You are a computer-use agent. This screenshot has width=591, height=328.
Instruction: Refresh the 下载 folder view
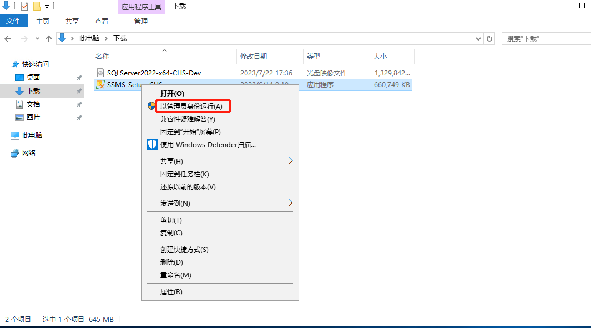(x=489, y=38)
